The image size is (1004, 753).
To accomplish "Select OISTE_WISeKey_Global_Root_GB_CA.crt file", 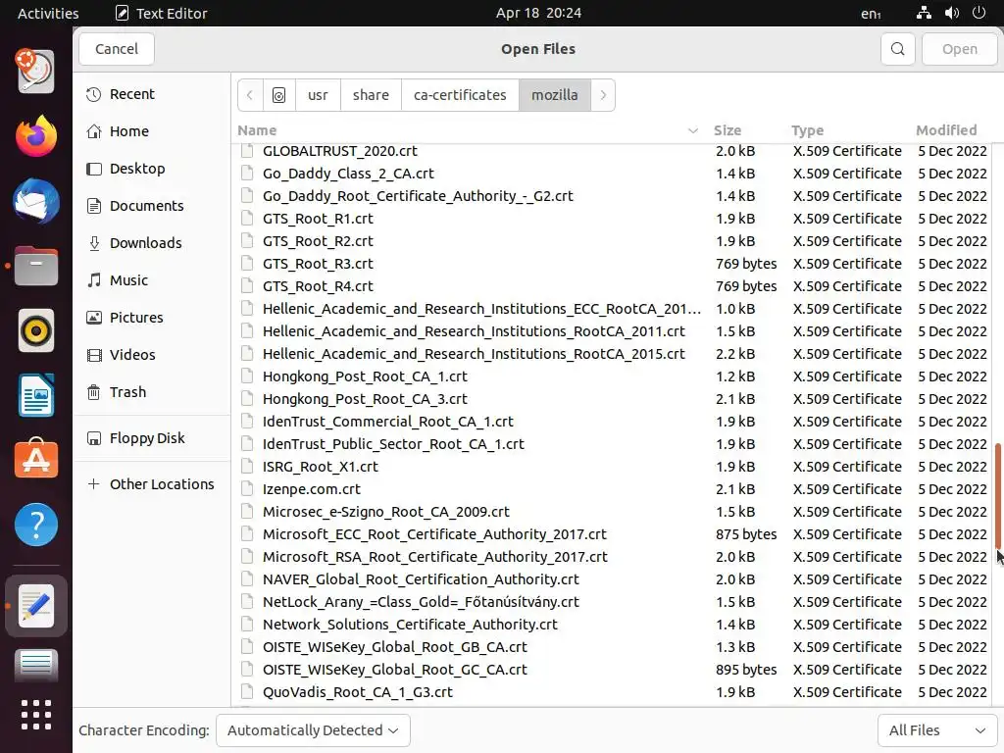I will click(614, 647).
